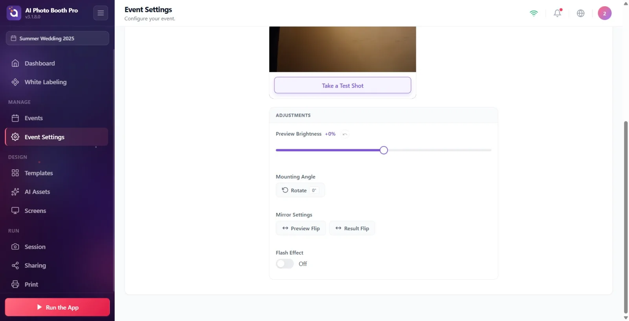Screen dimensions: 629x321
Task: Toggle the Result Flip mirror setting
Action: pyautogui.click(x=352, y=228)
